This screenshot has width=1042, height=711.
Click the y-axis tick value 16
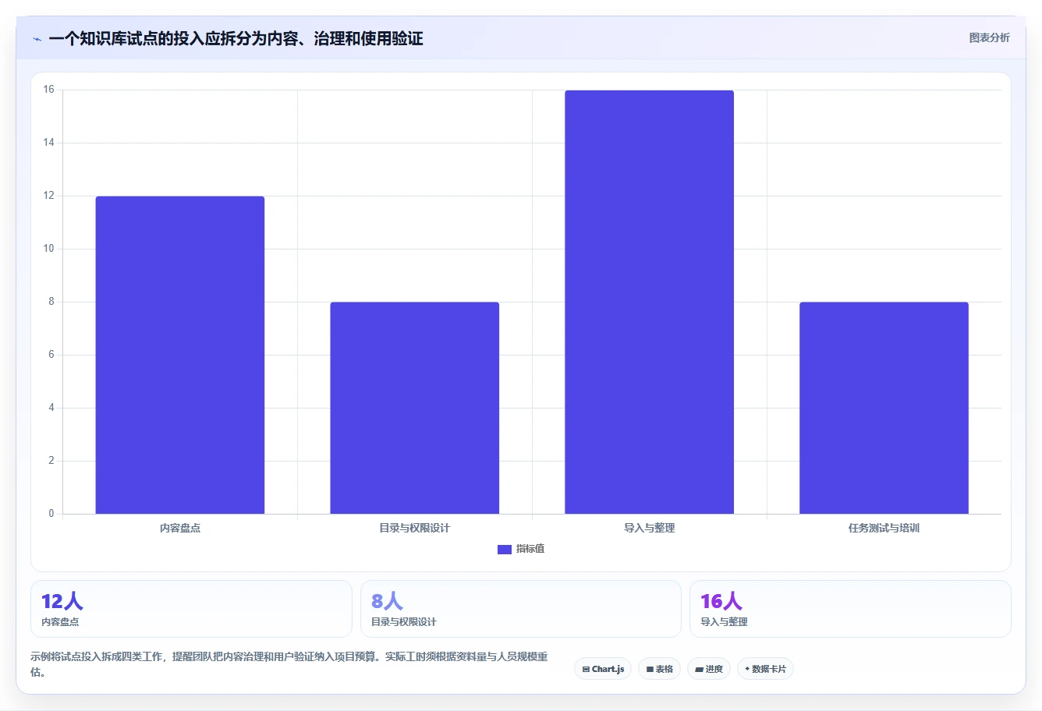tap(49, 90)
